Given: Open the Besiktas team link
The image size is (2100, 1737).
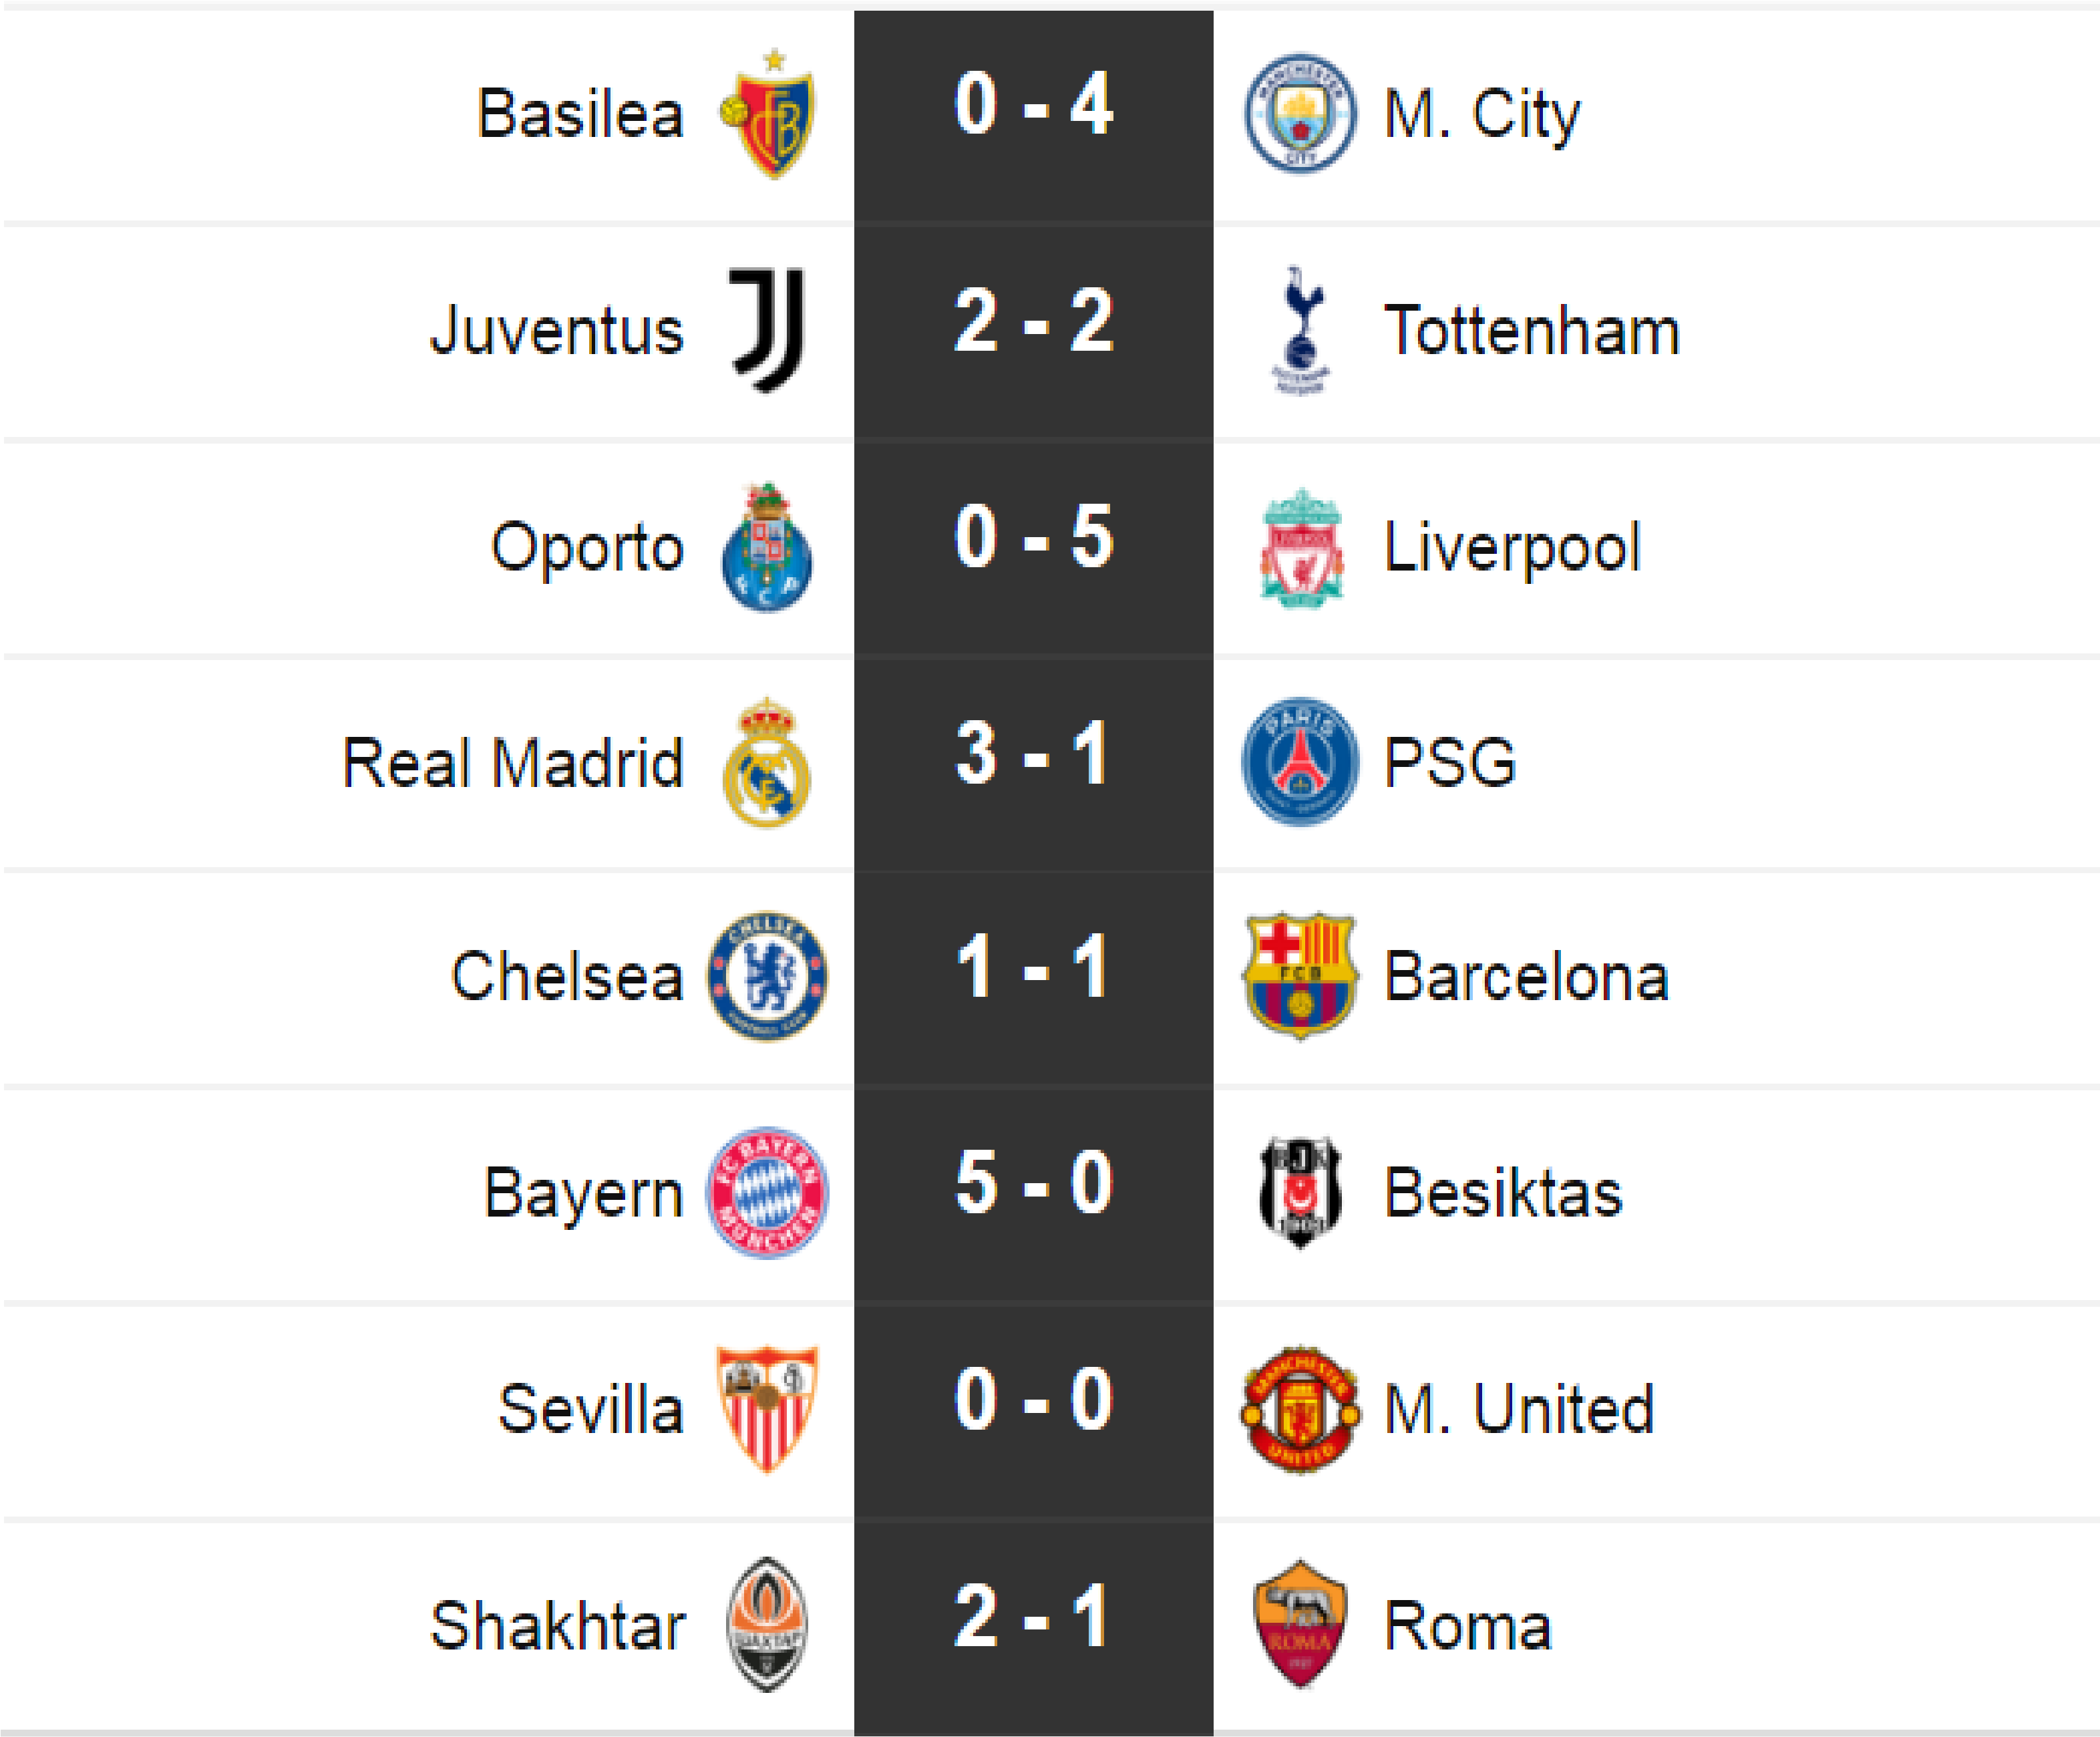Looking at the screenshot, I should [x=1502, y=1193].
